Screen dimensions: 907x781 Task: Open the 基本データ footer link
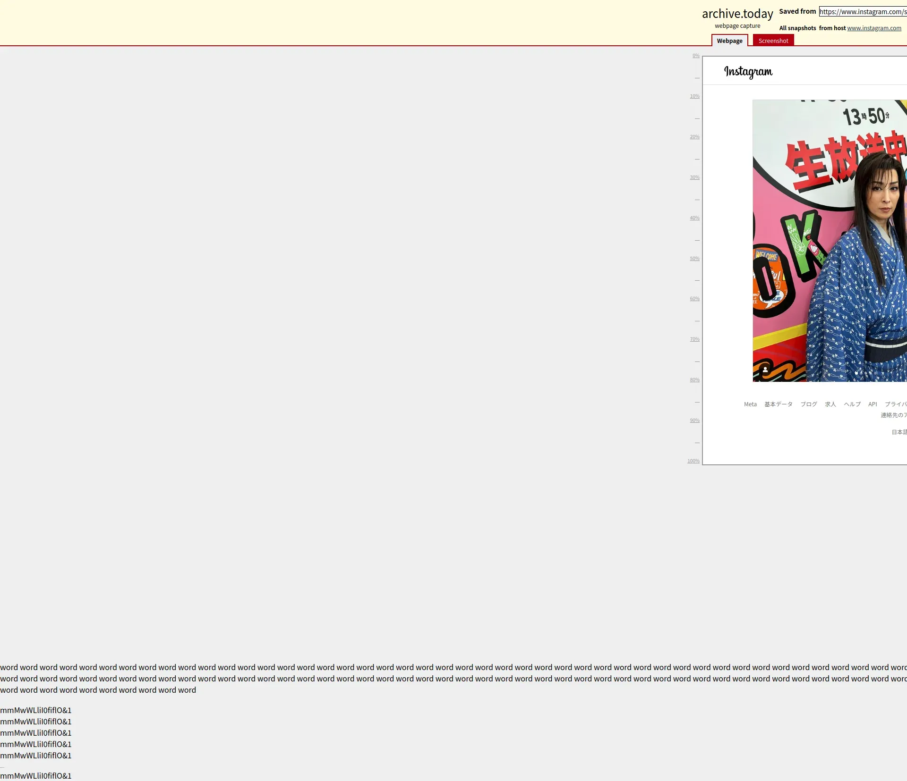point(779,404)
